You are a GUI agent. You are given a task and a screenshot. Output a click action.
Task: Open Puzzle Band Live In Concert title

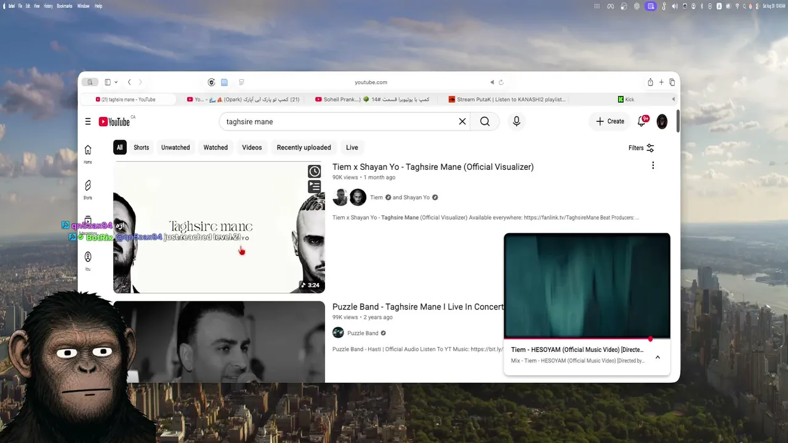(418, 306)
